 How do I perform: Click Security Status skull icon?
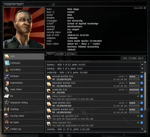coord(7,116)
